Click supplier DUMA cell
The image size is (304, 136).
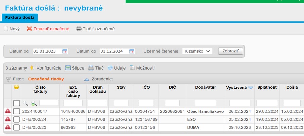[193, 128]
